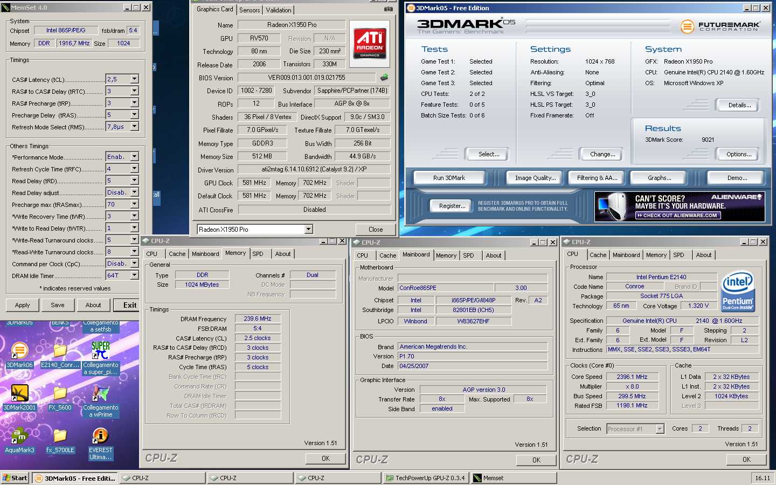Open the fx_5700LE desktop folder
The image size is (776, 485).
point(60,440)
